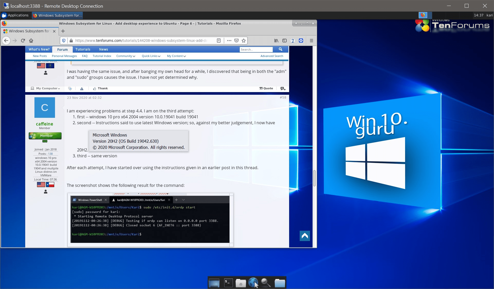Image resolution: width=494 pixels, height=289 pixels.
Task: Open the terminal emulator from the taskbar
Action: point(228,283)
